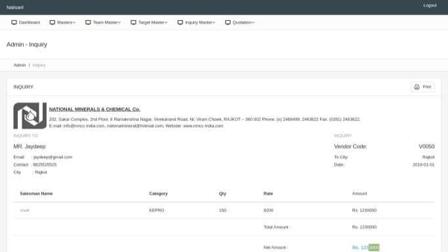The width and height of the screenshot is (448, 252).
Task: Click the Inquiry breadcrumb item
Action: [39, 65]
